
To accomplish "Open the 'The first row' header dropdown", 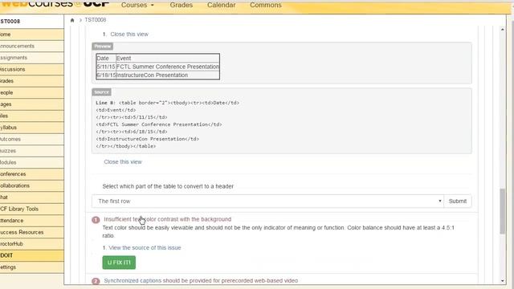I will [x=267, y=201].
